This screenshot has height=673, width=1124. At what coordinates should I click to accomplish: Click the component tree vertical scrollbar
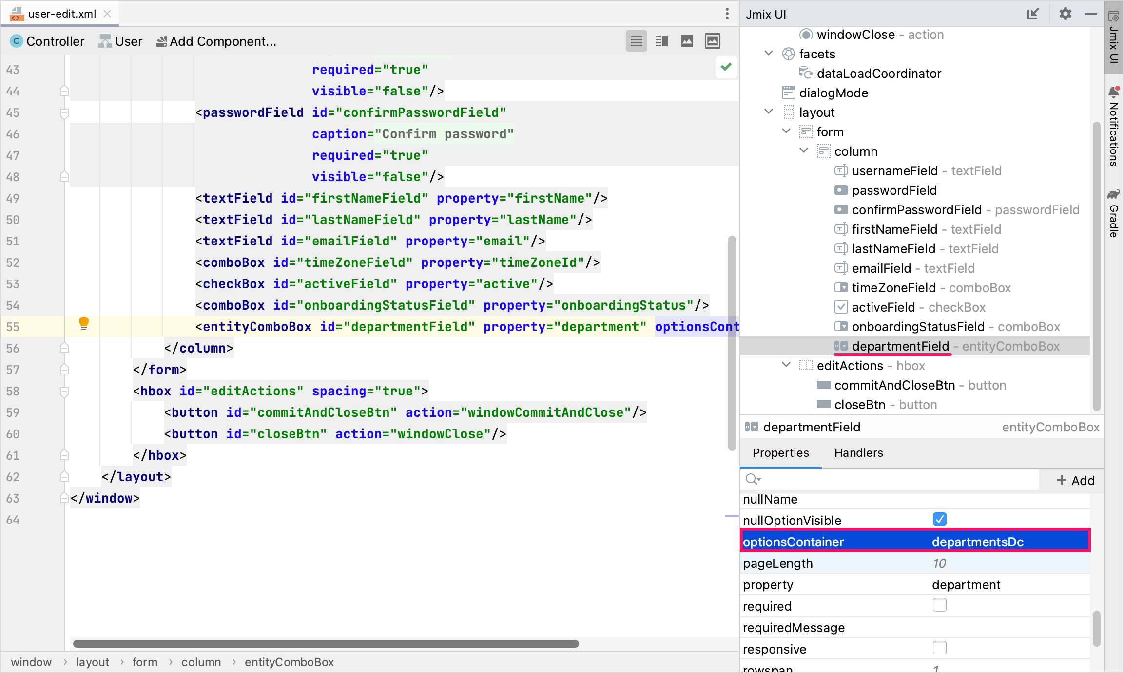pyautogui.click(x=1096, y=266)
